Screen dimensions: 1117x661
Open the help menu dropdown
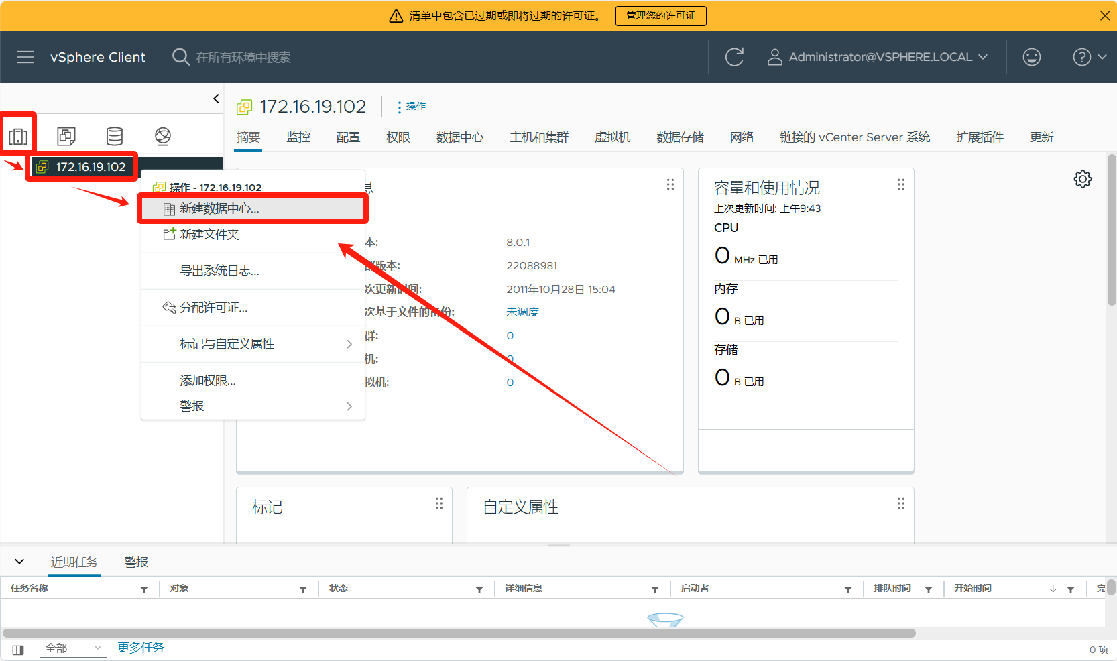1089,57
